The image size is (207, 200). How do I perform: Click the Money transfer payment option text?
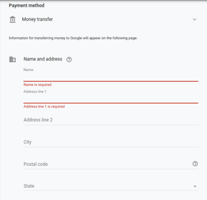(37, 19)
